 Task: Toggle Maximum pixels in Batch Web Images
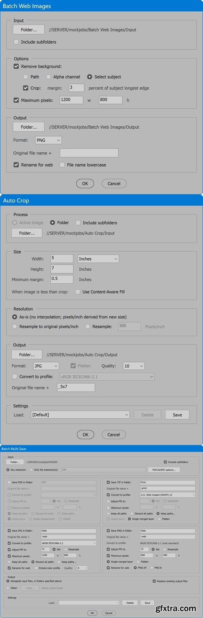(x=16, y=100)
